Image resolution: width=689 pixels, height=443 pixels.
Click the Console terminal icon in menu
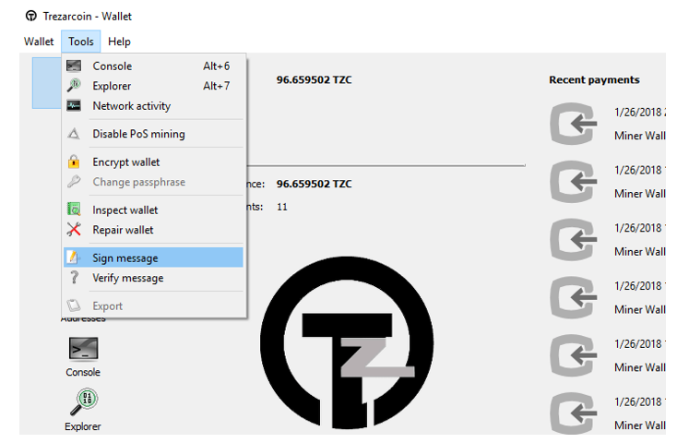point(74,66)
